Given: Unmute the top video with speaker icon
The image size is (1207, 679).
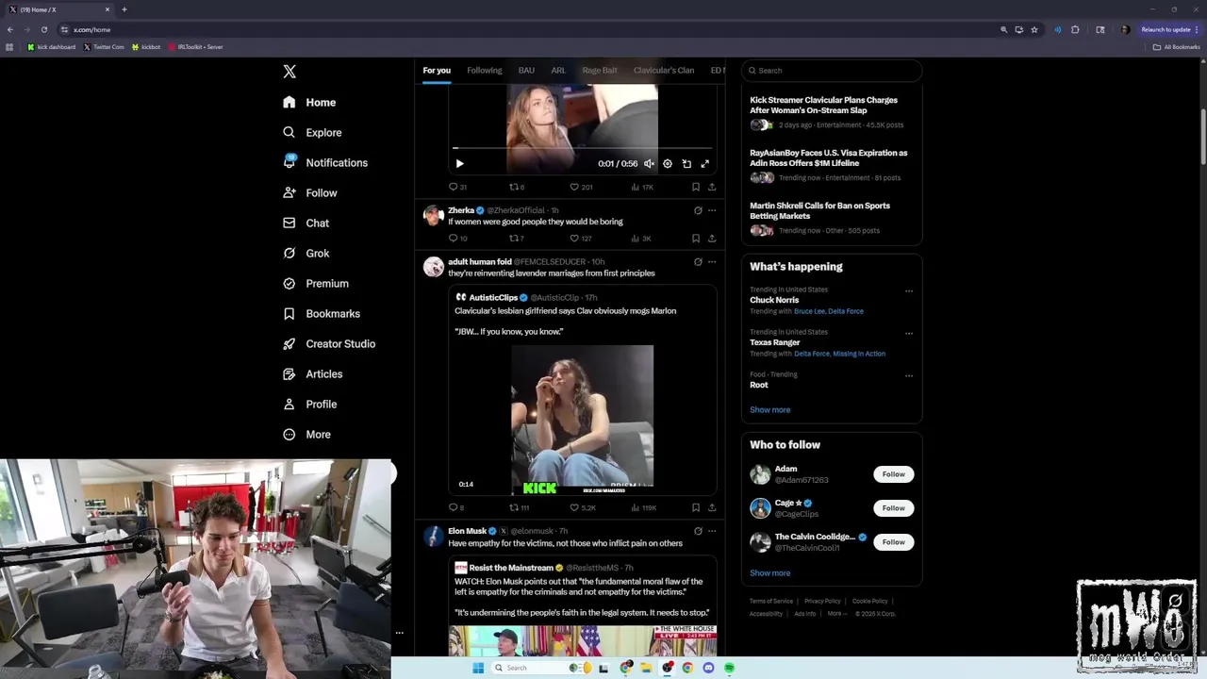Looking at the screenshot, I should 649,164.
